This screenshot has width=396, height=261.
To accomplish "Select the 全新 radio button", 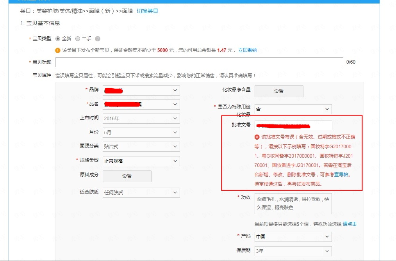I will [58, 39].
